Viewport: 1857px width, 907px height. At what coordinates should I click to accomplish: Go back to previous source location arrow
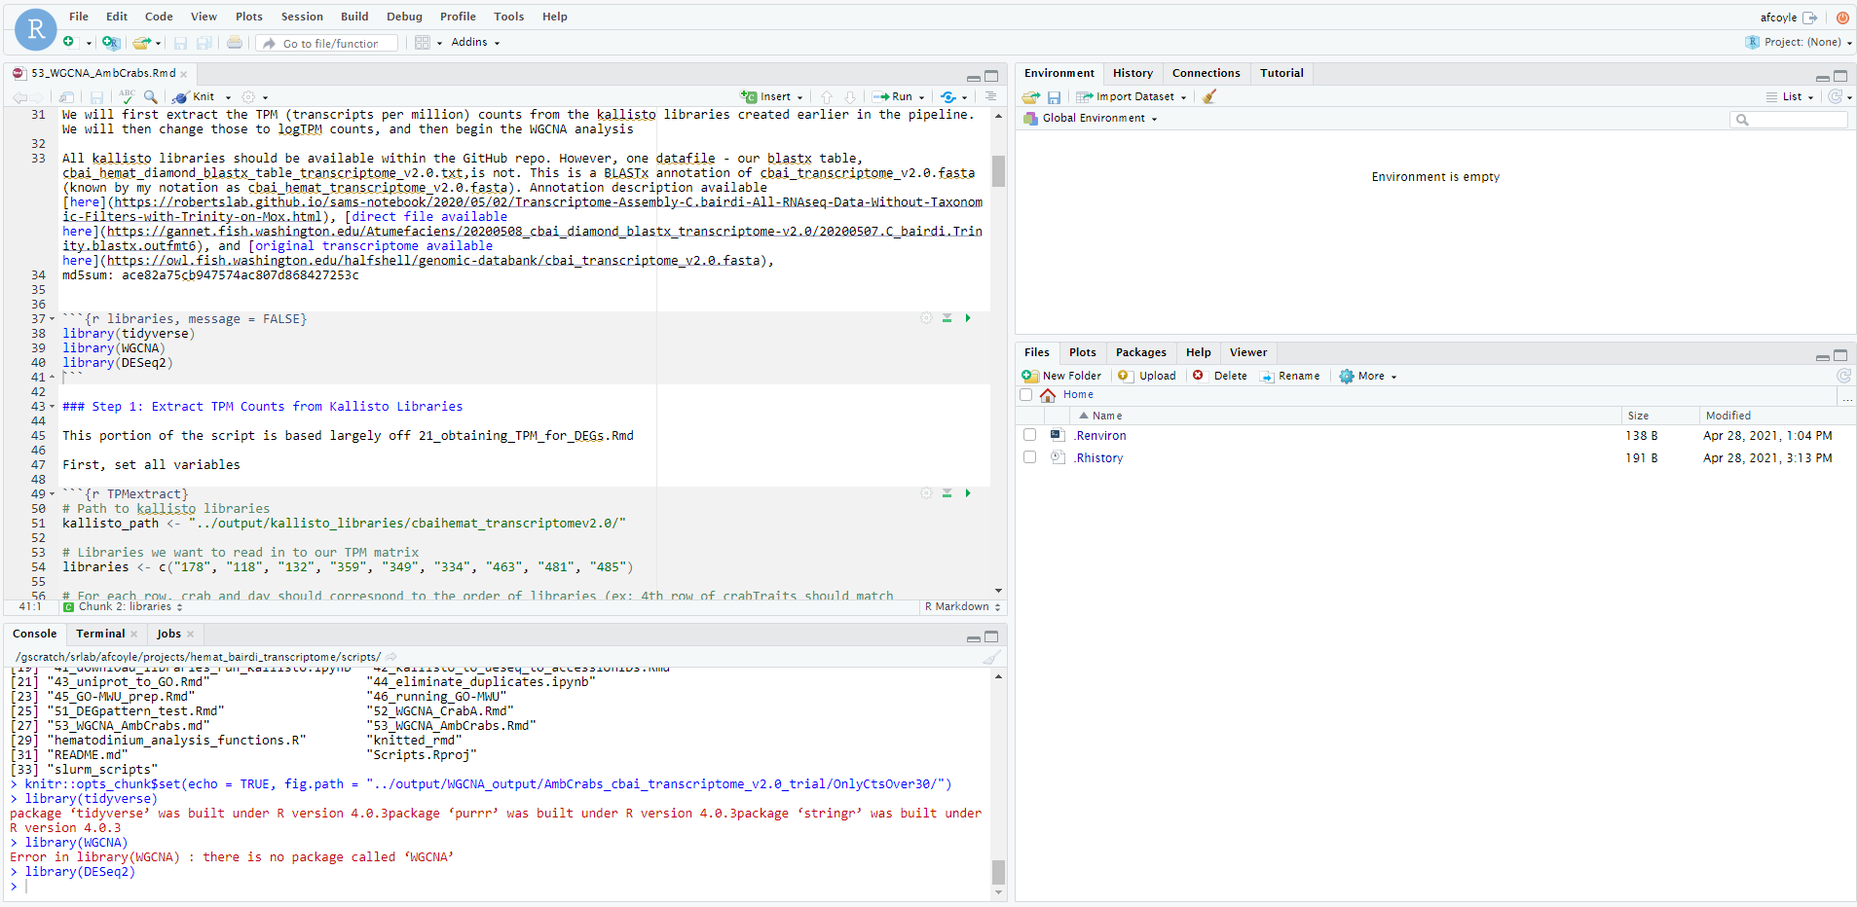pos(19,97)
